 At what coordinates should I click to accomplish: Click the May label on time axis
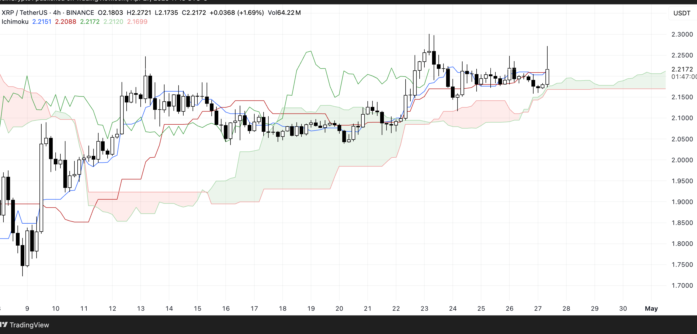(651, 308)
